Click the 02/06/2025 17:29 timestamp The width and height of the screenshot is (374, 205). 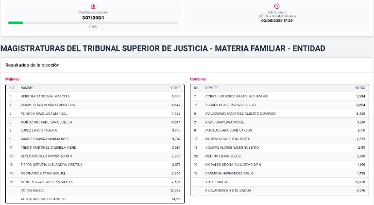click(277, 20)
